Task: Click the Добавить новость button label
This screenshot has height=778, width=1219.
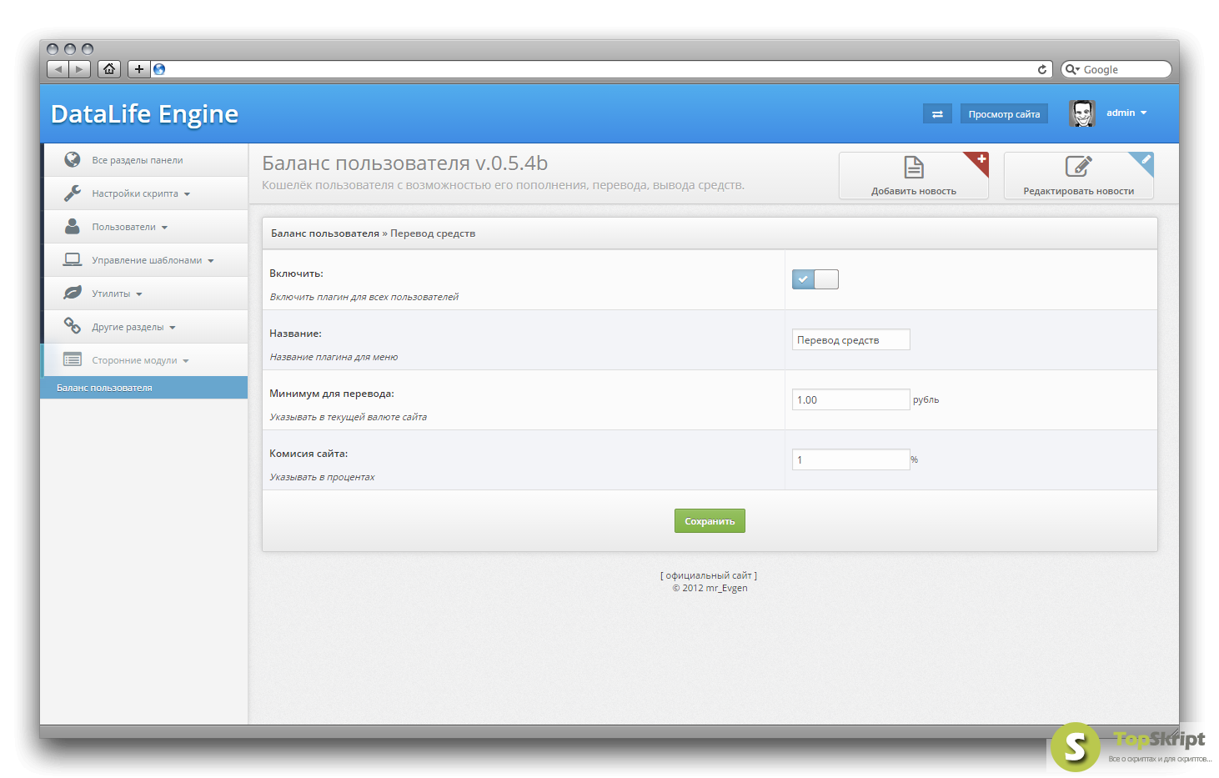Action: tap(914, 191)
